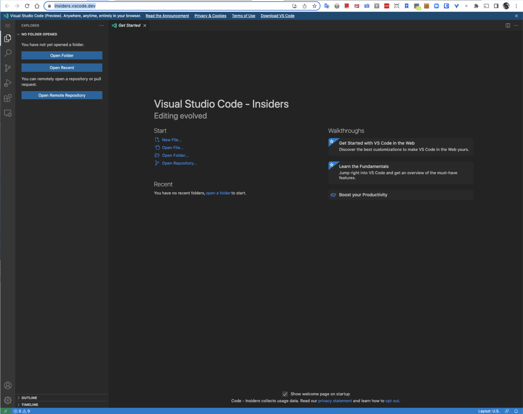Open the editor's More Actions menu
Image resolution: width=523 pixels, height=414 pixels.
point(516,25)
